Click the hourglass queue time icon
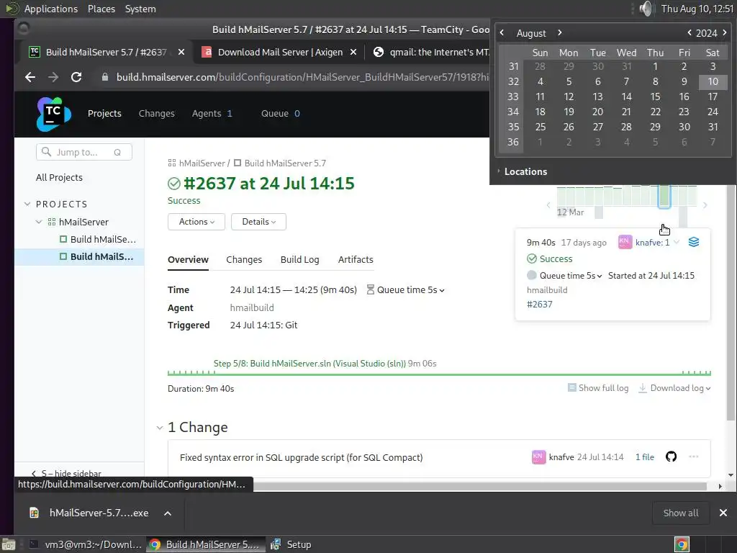This screenshot has width=737, height=553. 371,289
